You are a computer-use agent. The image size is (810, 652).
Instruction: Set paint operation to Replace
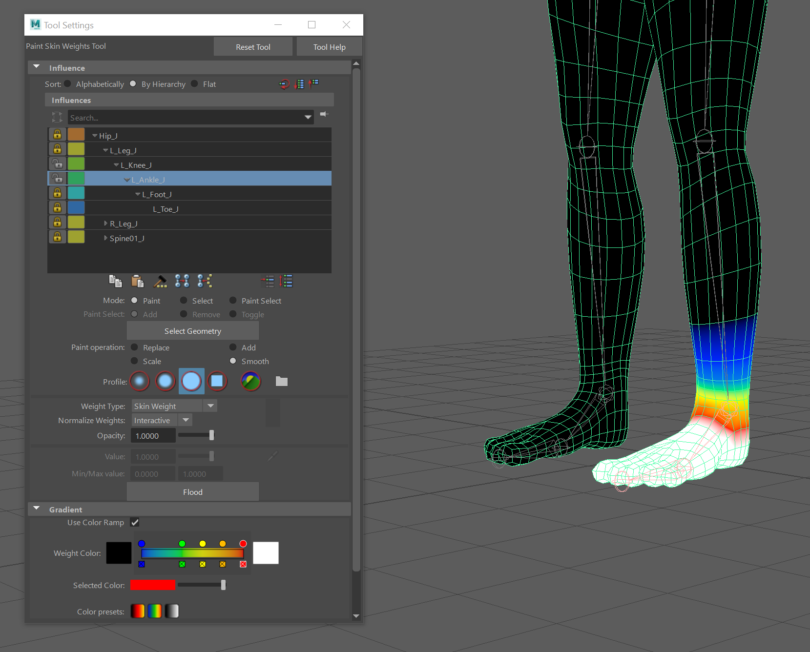(135, 347)
